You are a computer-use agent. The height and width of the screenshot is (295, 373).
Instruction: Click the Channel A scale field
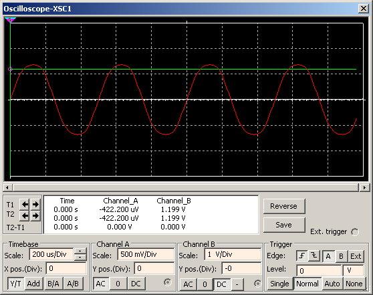click(146, 254)
